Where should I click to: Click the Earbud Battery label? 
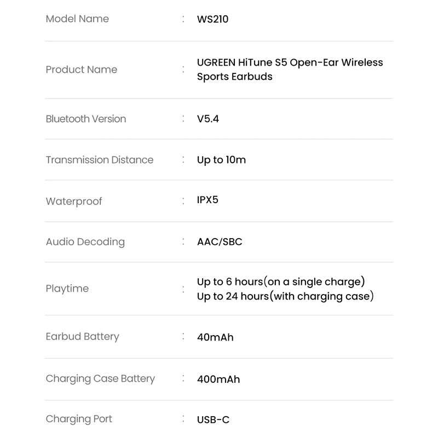[x=83, y=337]
